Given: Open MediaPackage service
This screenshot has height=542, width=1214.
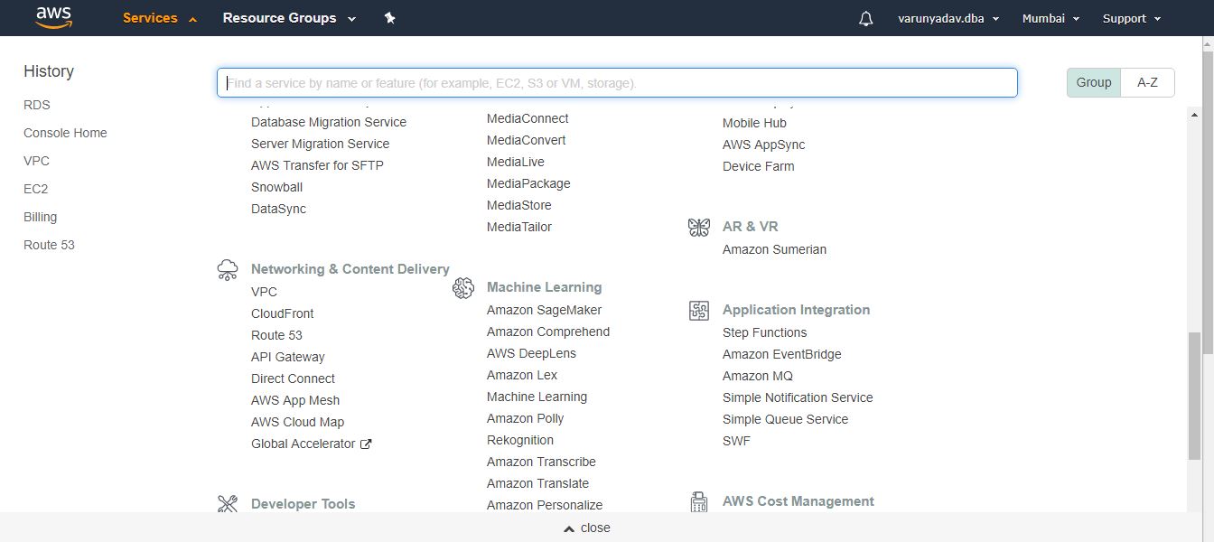Looking at the screenshot, I should tap(528, 183).
